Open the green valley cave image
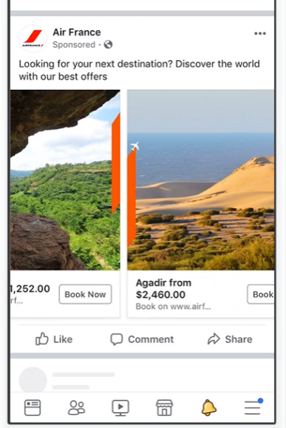This screenshot has width=286, height=428. [x=65, y=180]
